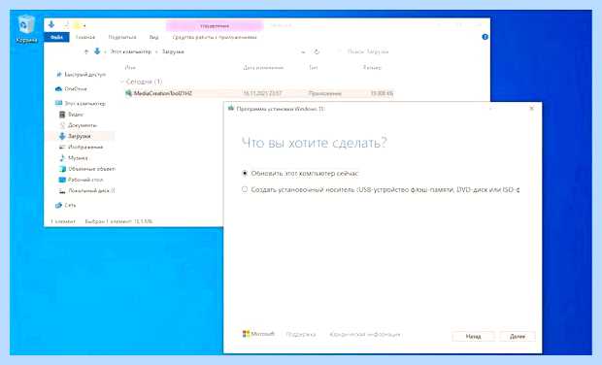Click the Далее button
This screenshot has height=365, width=602.
[518, 336]
